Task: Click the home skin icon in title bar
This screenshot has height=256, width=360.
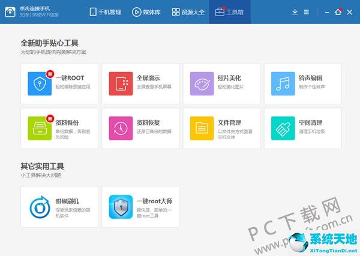Action: tap(338, 12)
